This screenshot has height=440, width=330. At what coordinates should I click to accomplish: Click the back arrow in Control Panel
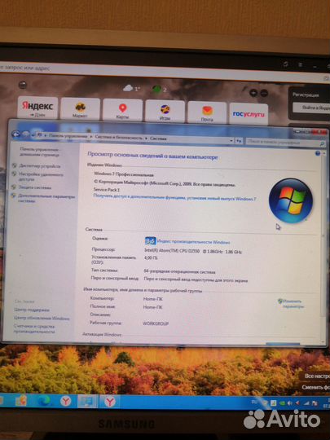point(16,134)
